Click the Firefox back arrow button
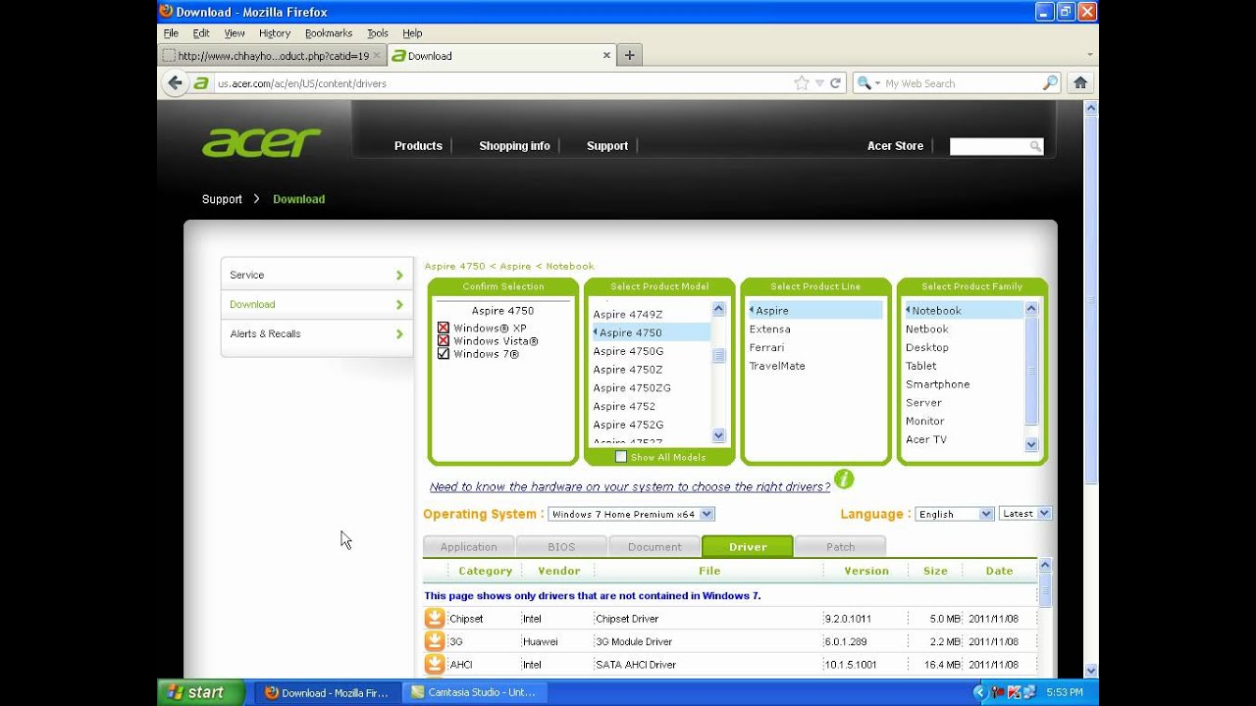This screenshot has height=706, width=1256. (x=175, y=83)
